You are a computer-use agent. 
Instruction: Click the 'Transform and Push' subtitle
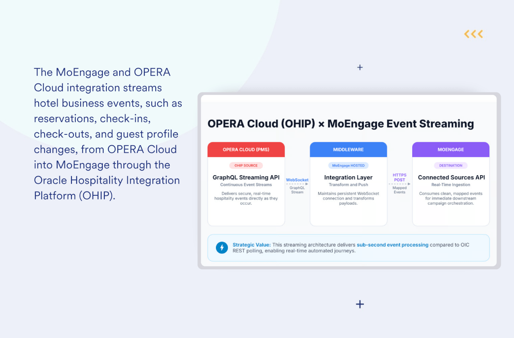coord(348,185)
